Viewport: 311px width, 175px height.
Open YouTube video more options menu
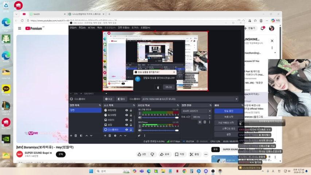pyautogui.click(x=206, y=154)
